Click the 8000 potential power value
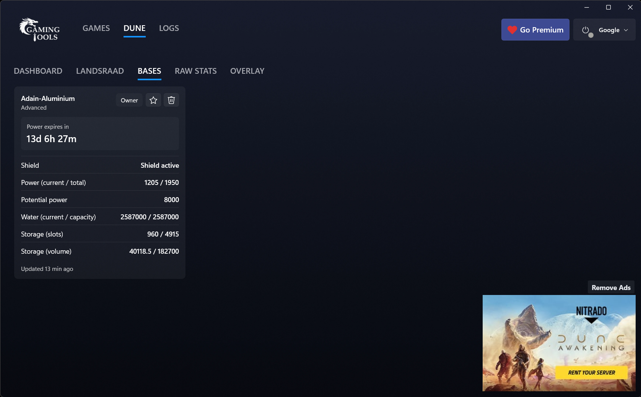The width and height of the screenshot is (641, 397). 171,200
